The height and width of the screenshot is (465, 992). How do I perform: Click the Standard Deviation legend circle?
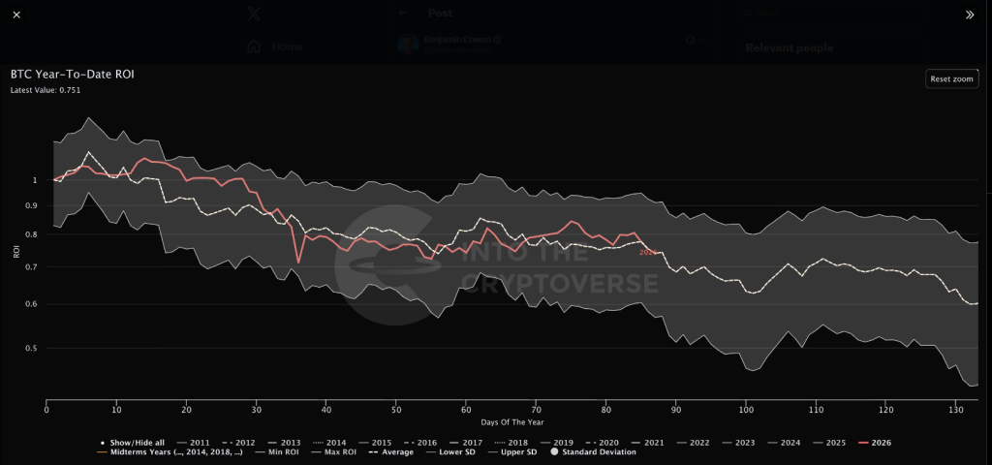596,452
